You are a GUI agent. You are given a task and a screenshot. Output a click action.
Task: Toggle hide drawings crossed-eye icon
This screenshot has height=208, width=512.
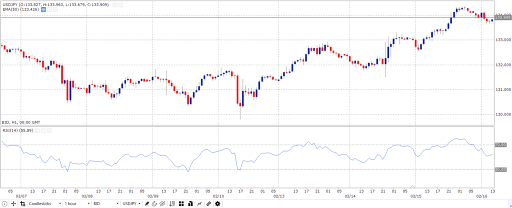162,204
